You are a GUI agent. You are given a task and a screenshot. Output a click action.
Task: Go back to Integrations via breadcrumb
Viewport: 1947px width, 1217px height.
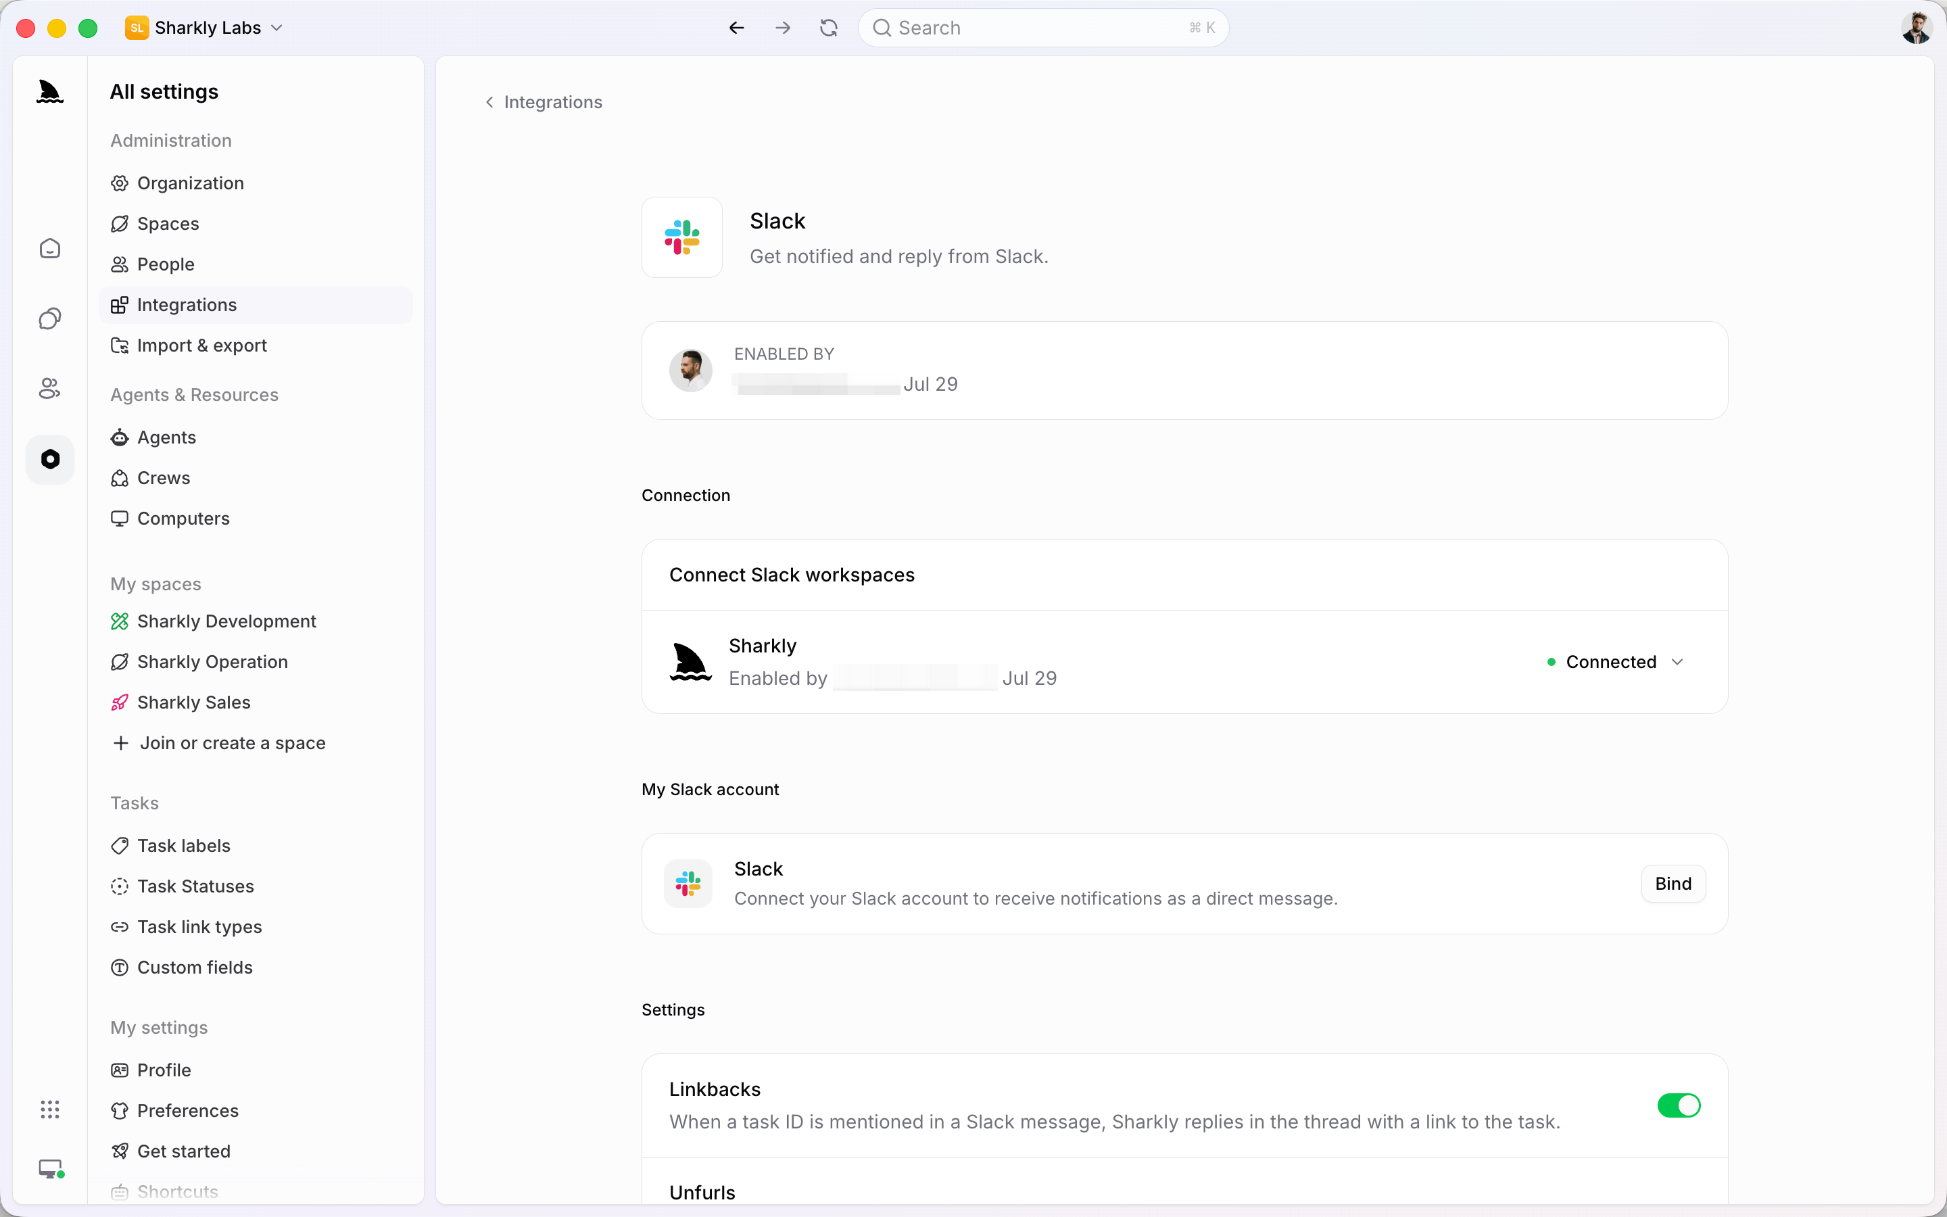(544, 102)
